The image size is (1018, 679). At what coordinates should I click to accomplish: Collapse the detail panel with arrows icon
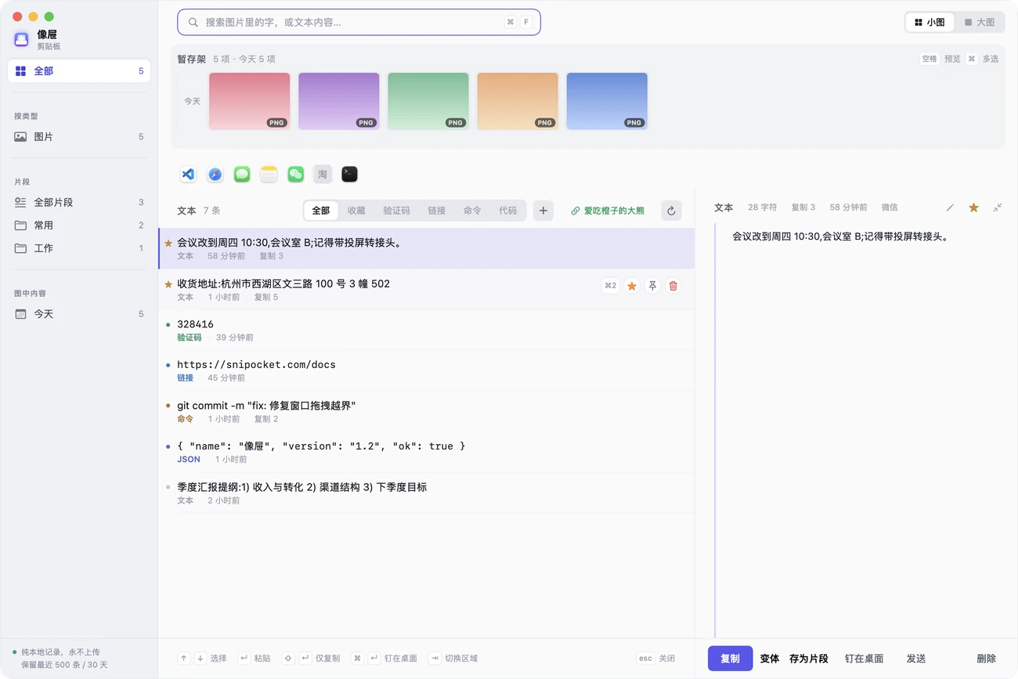[x=997, y=208]
